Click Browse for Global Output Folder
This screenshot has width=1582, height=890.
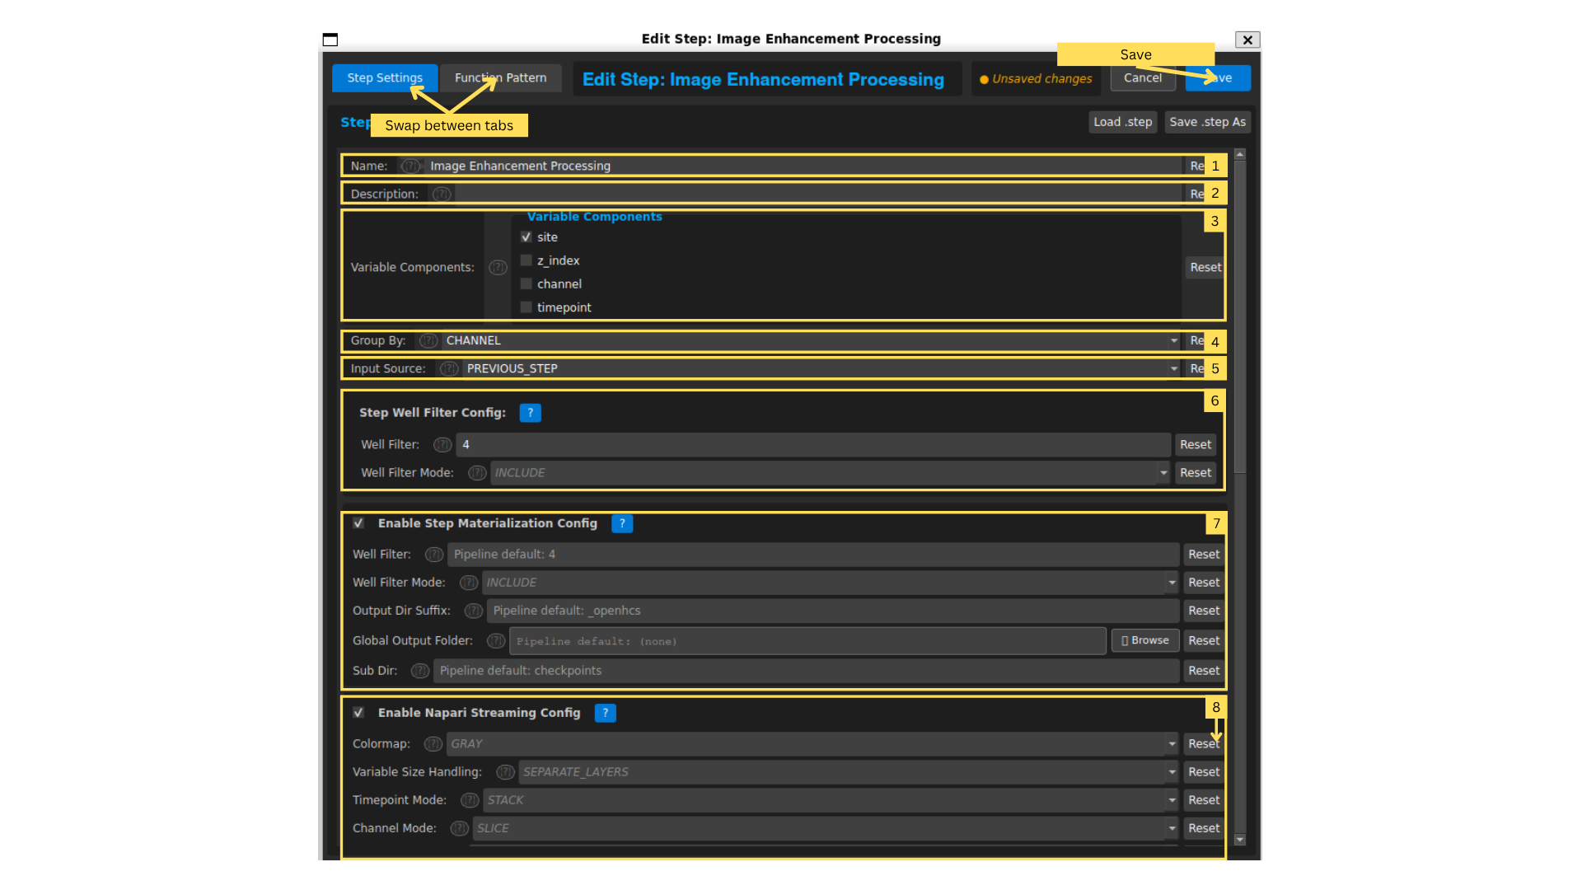(x=1145, y=640)
